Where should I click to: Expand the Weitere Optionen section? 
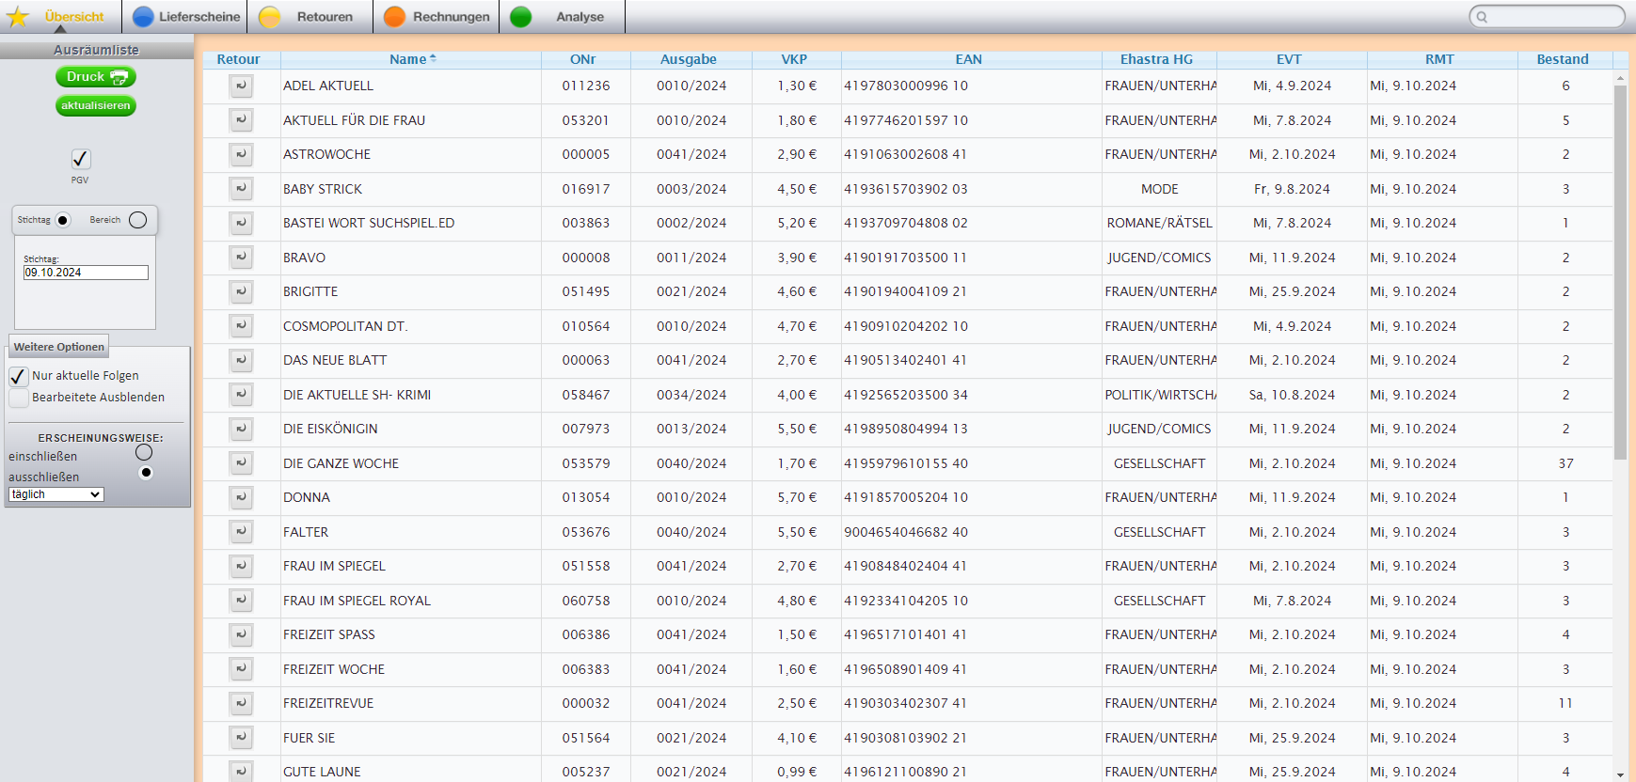(59, 347)
